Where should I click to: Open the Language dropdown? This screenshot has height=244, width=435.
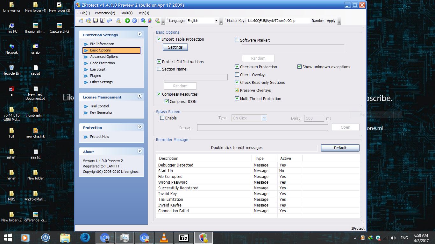point(216,21)
